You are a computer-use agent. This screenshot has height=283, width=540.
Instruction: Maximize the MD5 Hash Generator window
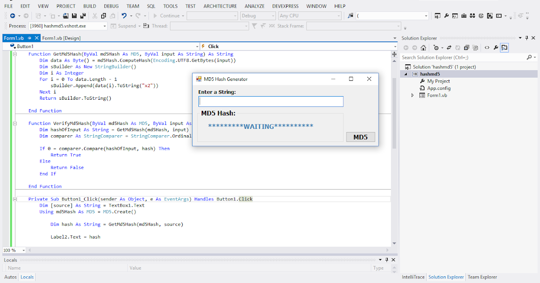click(x=351, y=79)
